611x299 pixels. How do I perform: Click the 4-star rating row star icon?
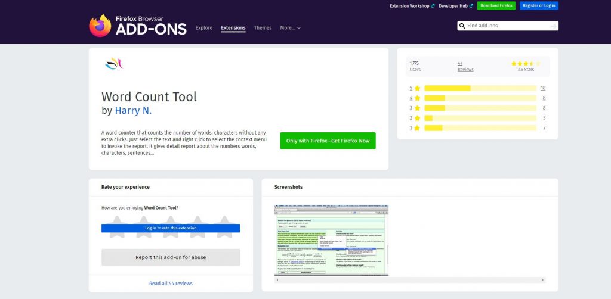[417, 98]
